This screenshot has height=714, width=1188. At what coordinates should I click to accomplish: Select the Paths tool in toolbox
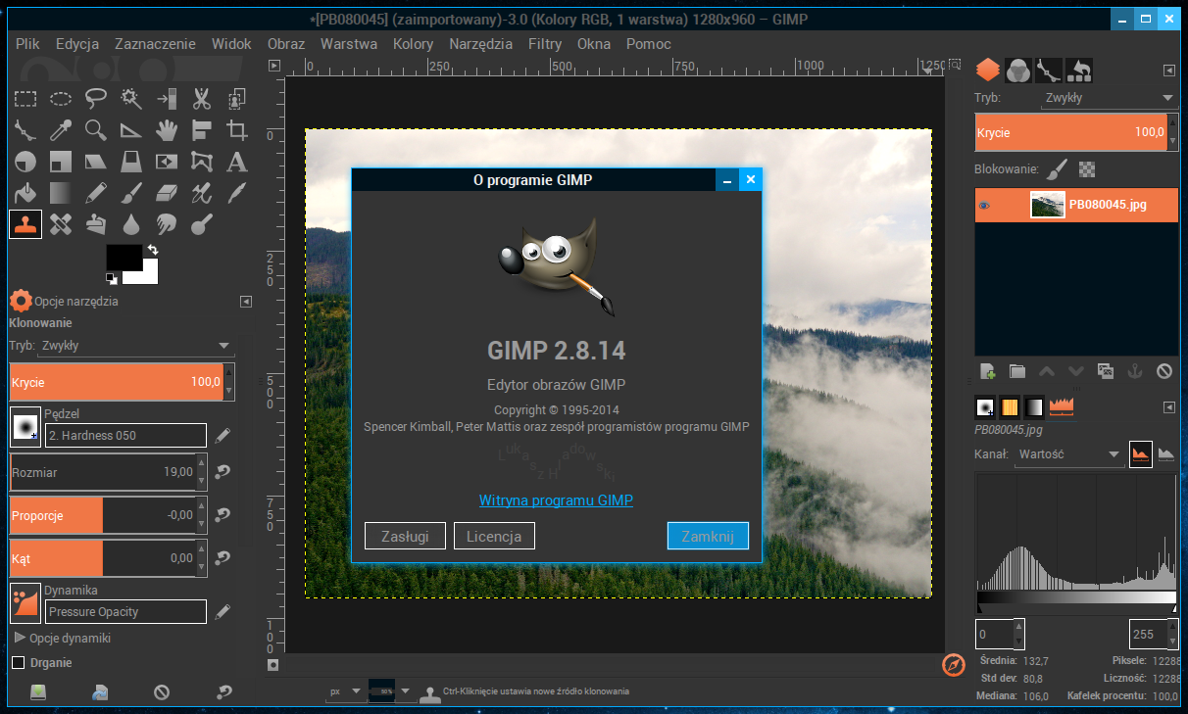point(25,129)
